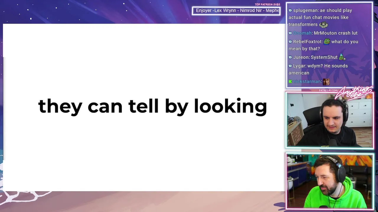
Task: Select the webcam of the streamer in the black shirt
Action: (330, 120)
